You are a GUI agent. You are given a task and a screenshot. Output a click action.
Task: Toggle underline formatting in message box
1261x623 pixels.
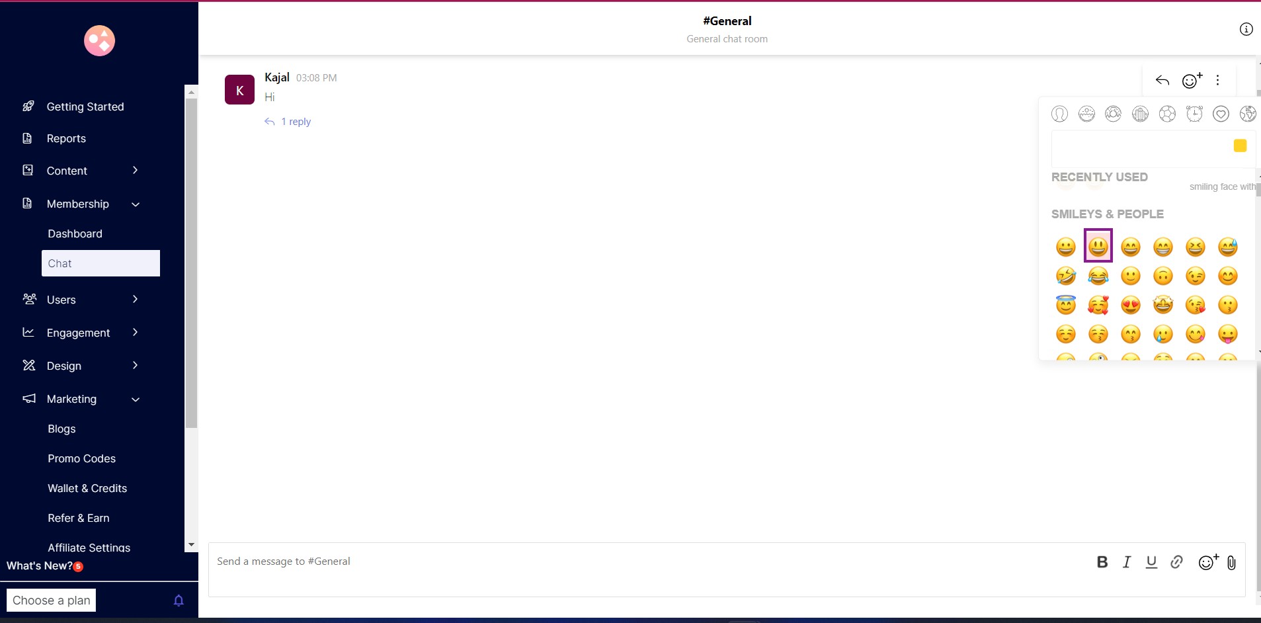point(1151,562)
